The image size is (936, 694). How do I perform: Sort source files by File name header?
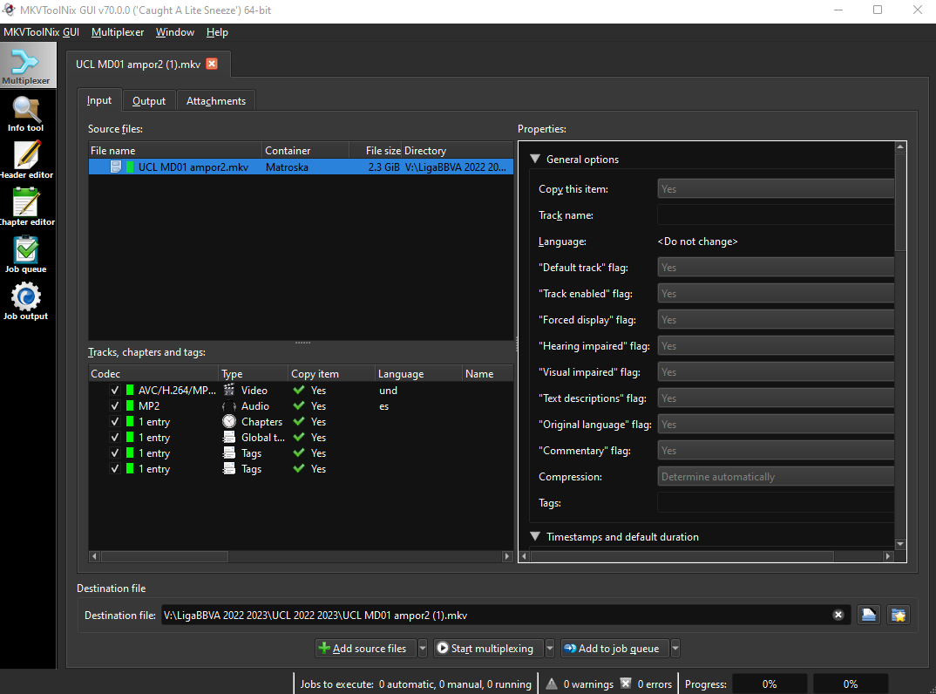tap(174, 151)
